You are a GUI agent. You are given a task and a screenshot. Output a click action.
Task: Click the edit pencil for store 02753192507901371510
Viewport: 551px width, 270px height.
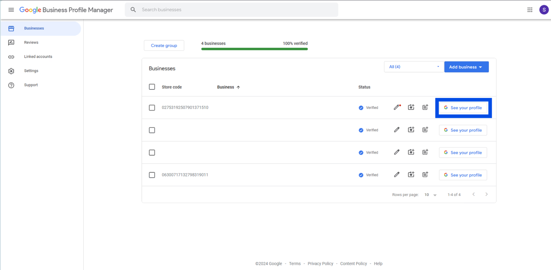click(397, 107)
